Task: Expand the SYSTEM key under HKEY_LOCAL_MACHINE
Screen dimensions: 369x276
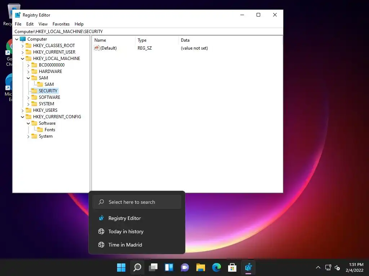Action: [28, 104]
